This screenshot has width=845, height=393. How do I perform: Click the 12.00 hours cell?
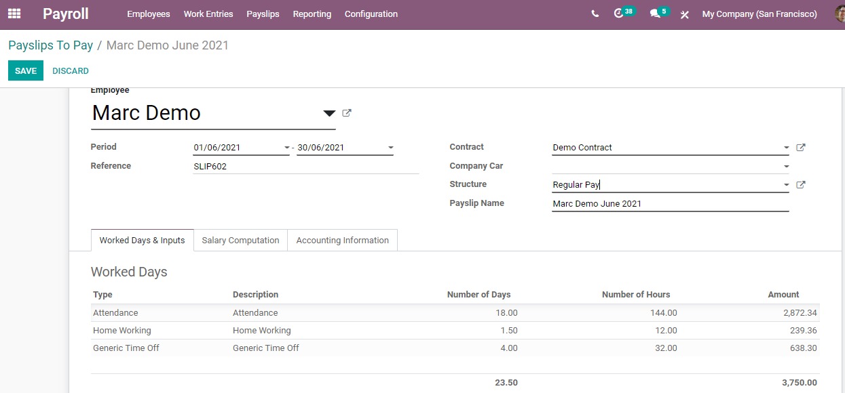(x=666, y=331)
